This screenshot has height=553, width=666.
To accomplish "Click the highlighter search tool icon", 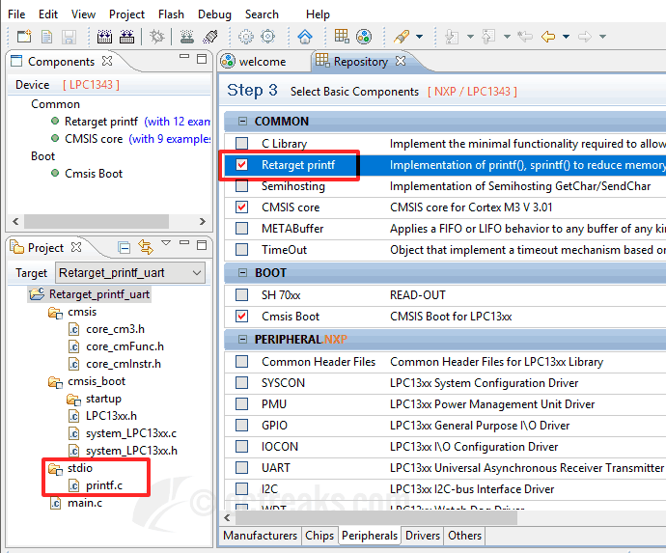I will pos(402,37).
